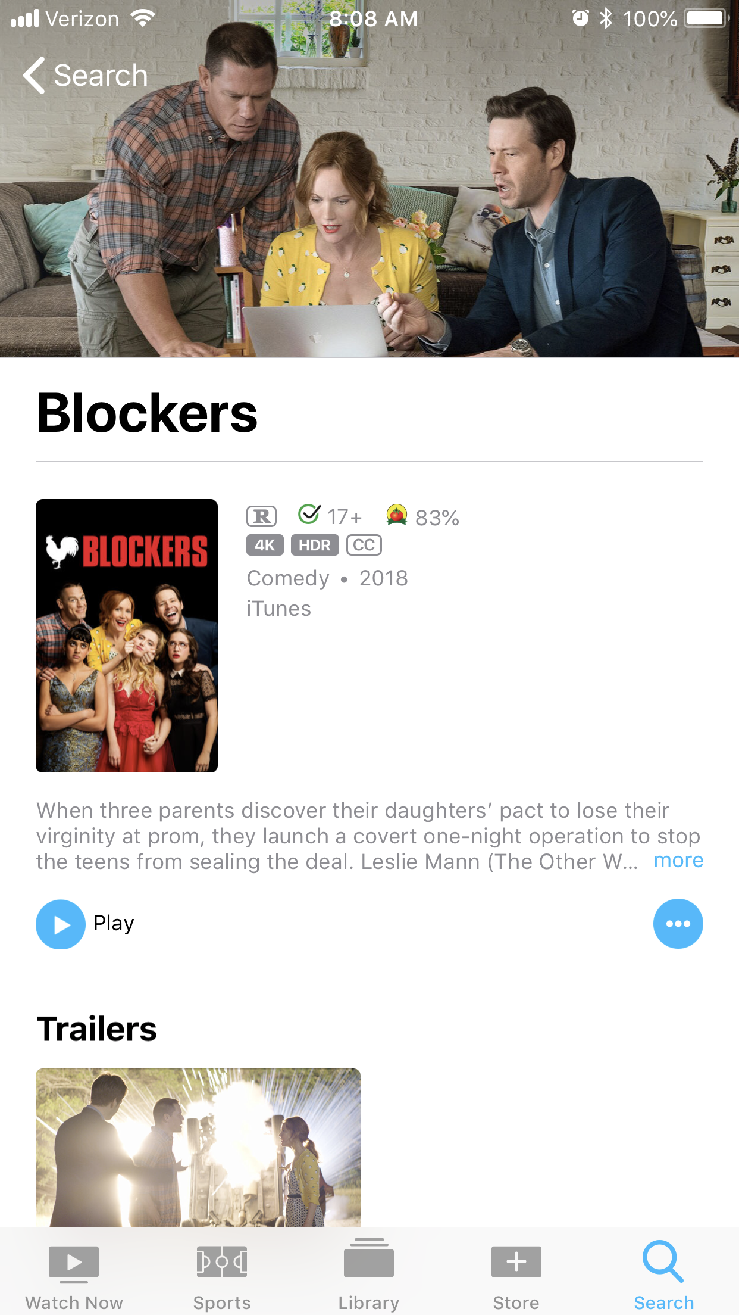Expand the description with the more link
The width and height of the screenshot is (739, 1315).
(x=678, y=861)
